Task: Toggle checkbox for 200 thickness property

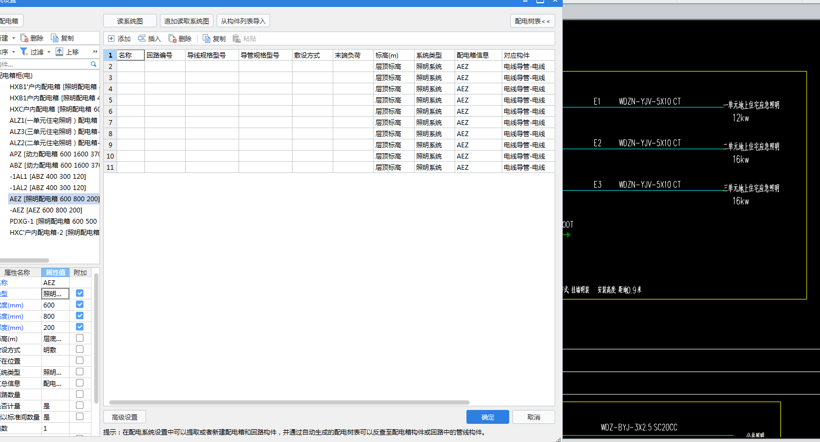Action: coord(80,327)
